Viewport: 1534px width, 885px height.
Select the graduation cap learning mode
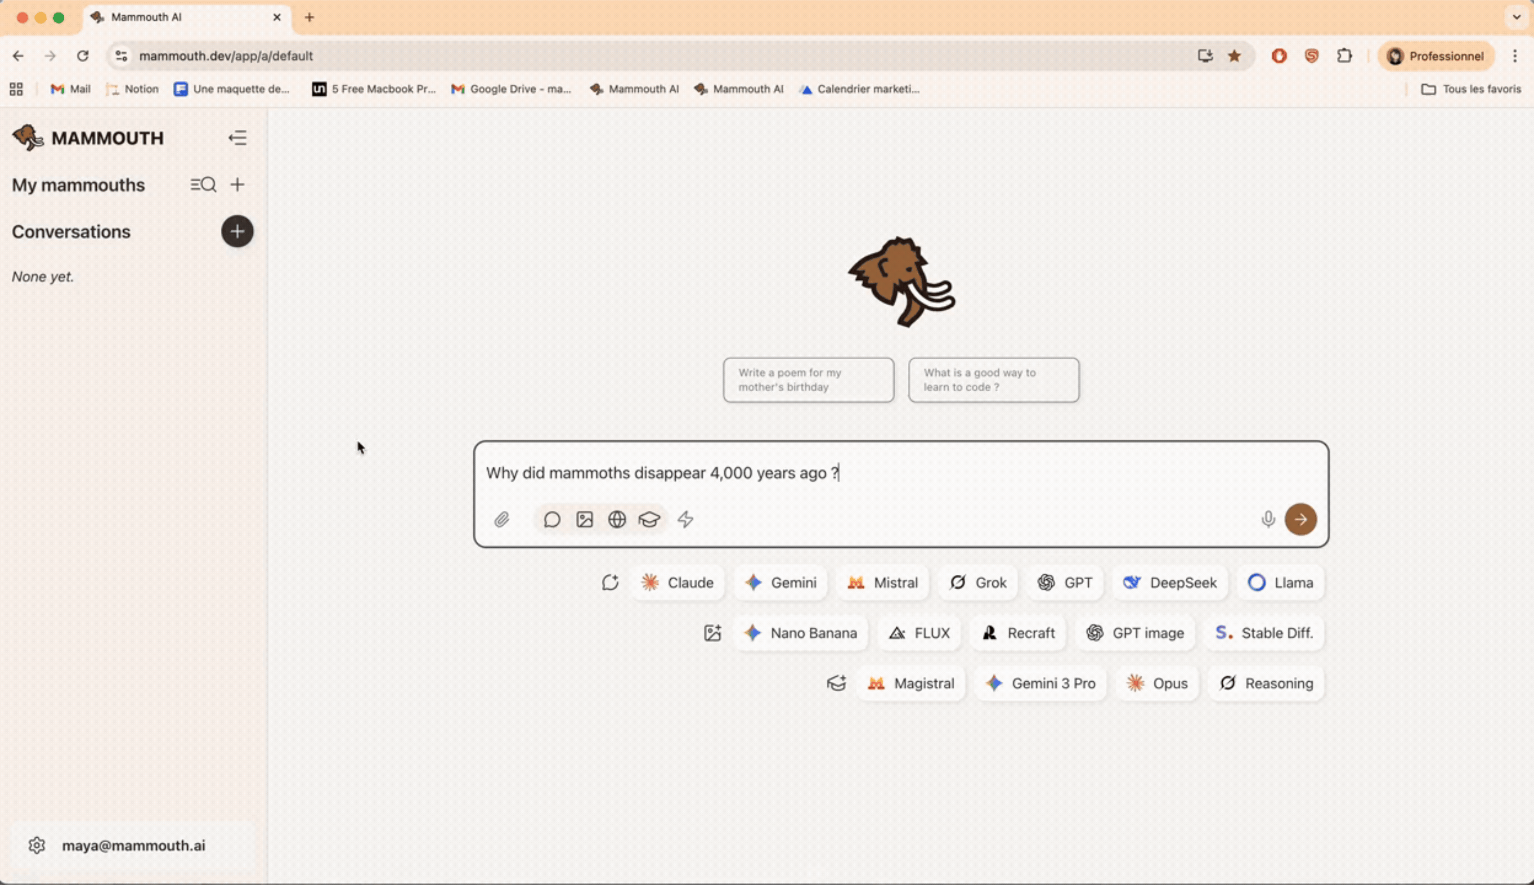pos(649,519)
